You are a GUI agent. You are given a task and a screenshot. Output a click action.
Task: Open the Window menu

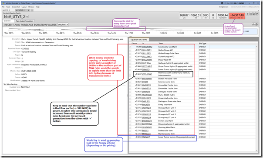(31, 7)
